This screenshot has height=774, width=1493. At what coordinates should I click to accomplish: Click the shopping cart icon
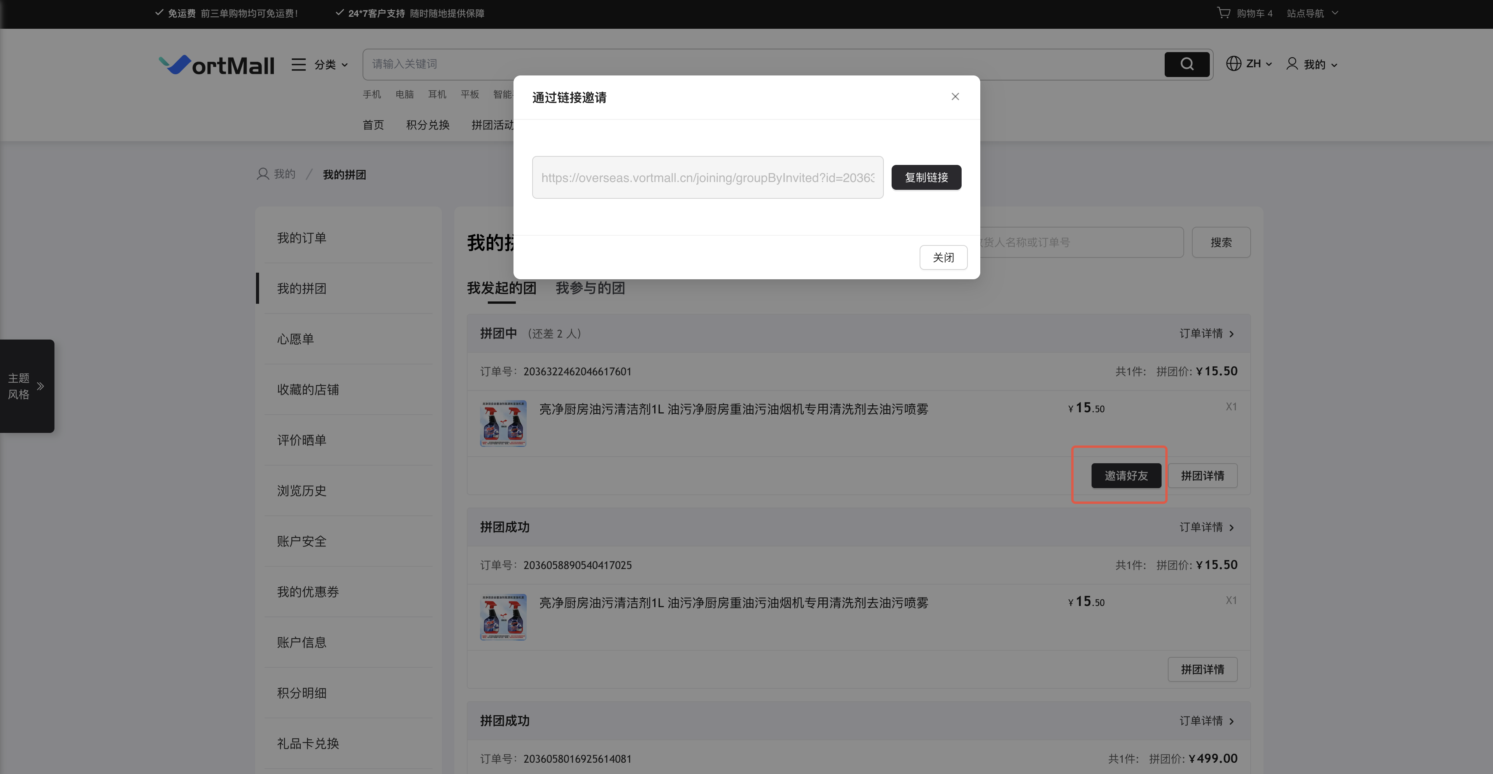(1223, 13)
